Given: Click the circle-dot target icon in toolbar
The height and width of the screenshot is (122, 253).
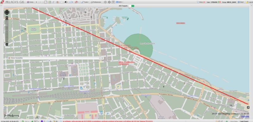Looking at the screenshot, I should (105, 2).
